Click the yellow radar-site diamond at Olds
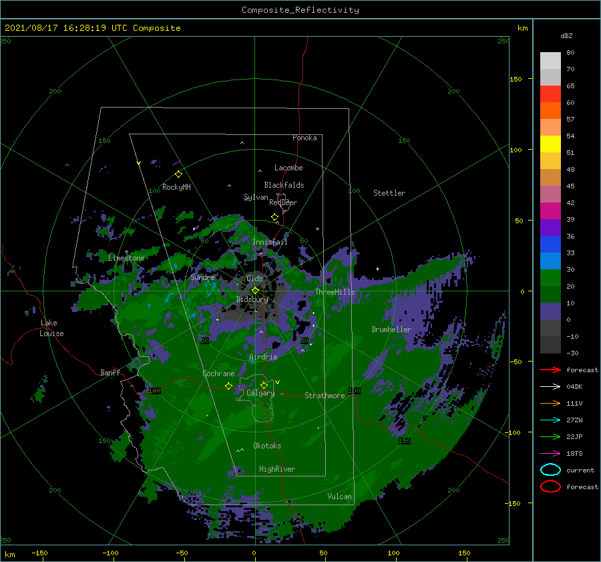This screenshot has width=601, height=562. tap(255, 291)
